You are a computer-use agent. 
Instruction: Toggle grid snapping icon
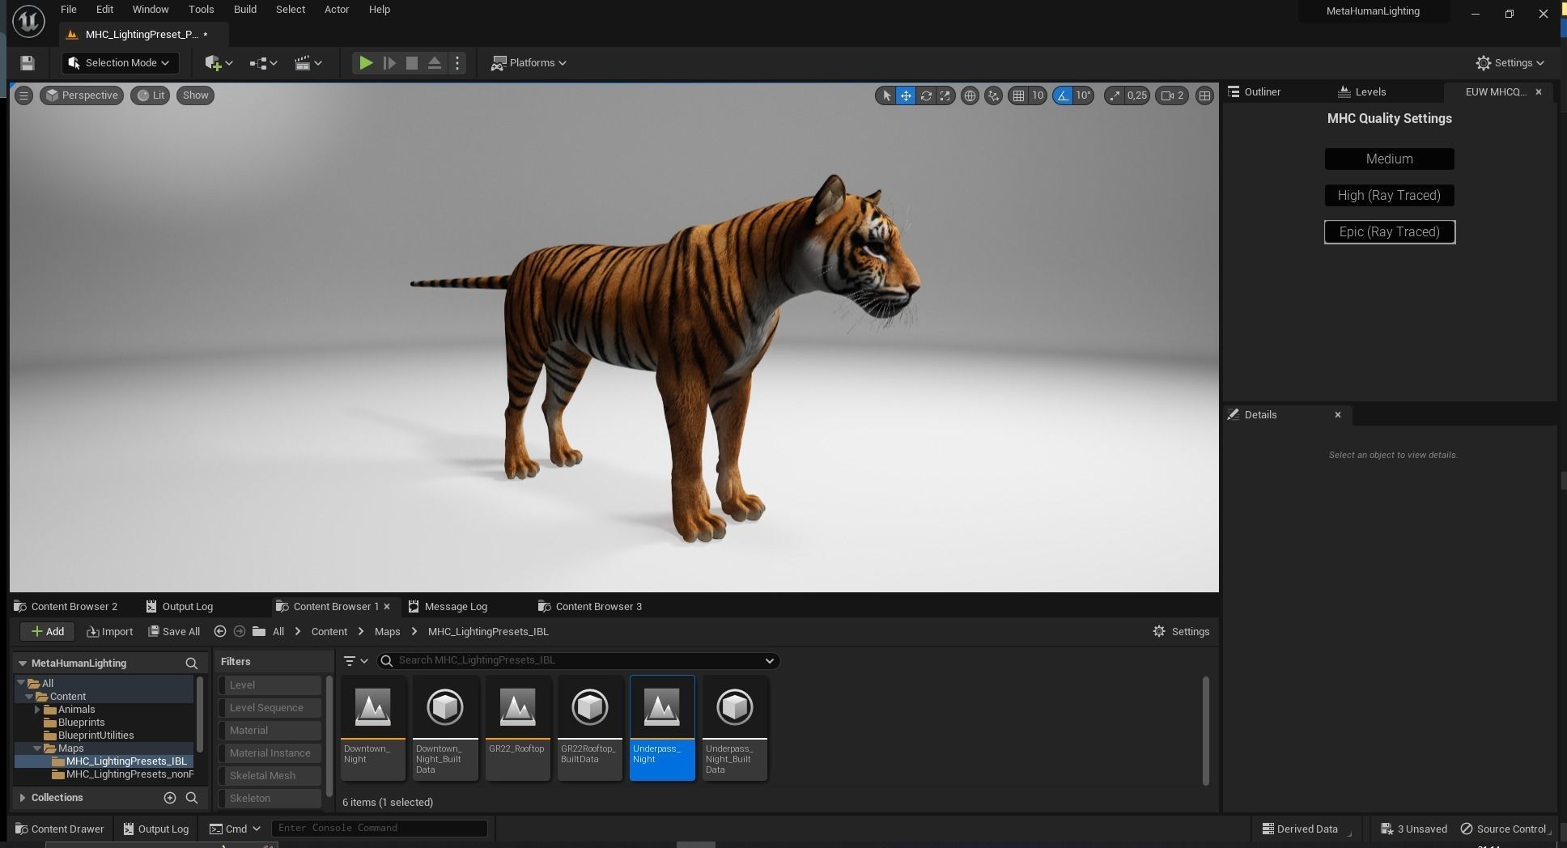coord(1018,95)
